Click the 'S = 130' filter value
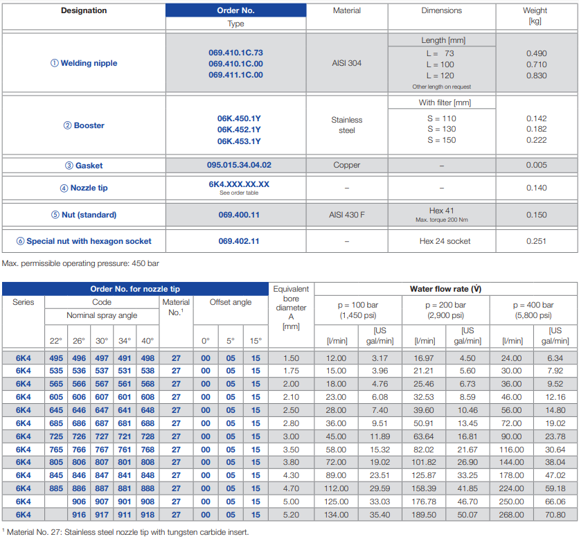This screenshot has height=539, width=579. pos(442,129)
